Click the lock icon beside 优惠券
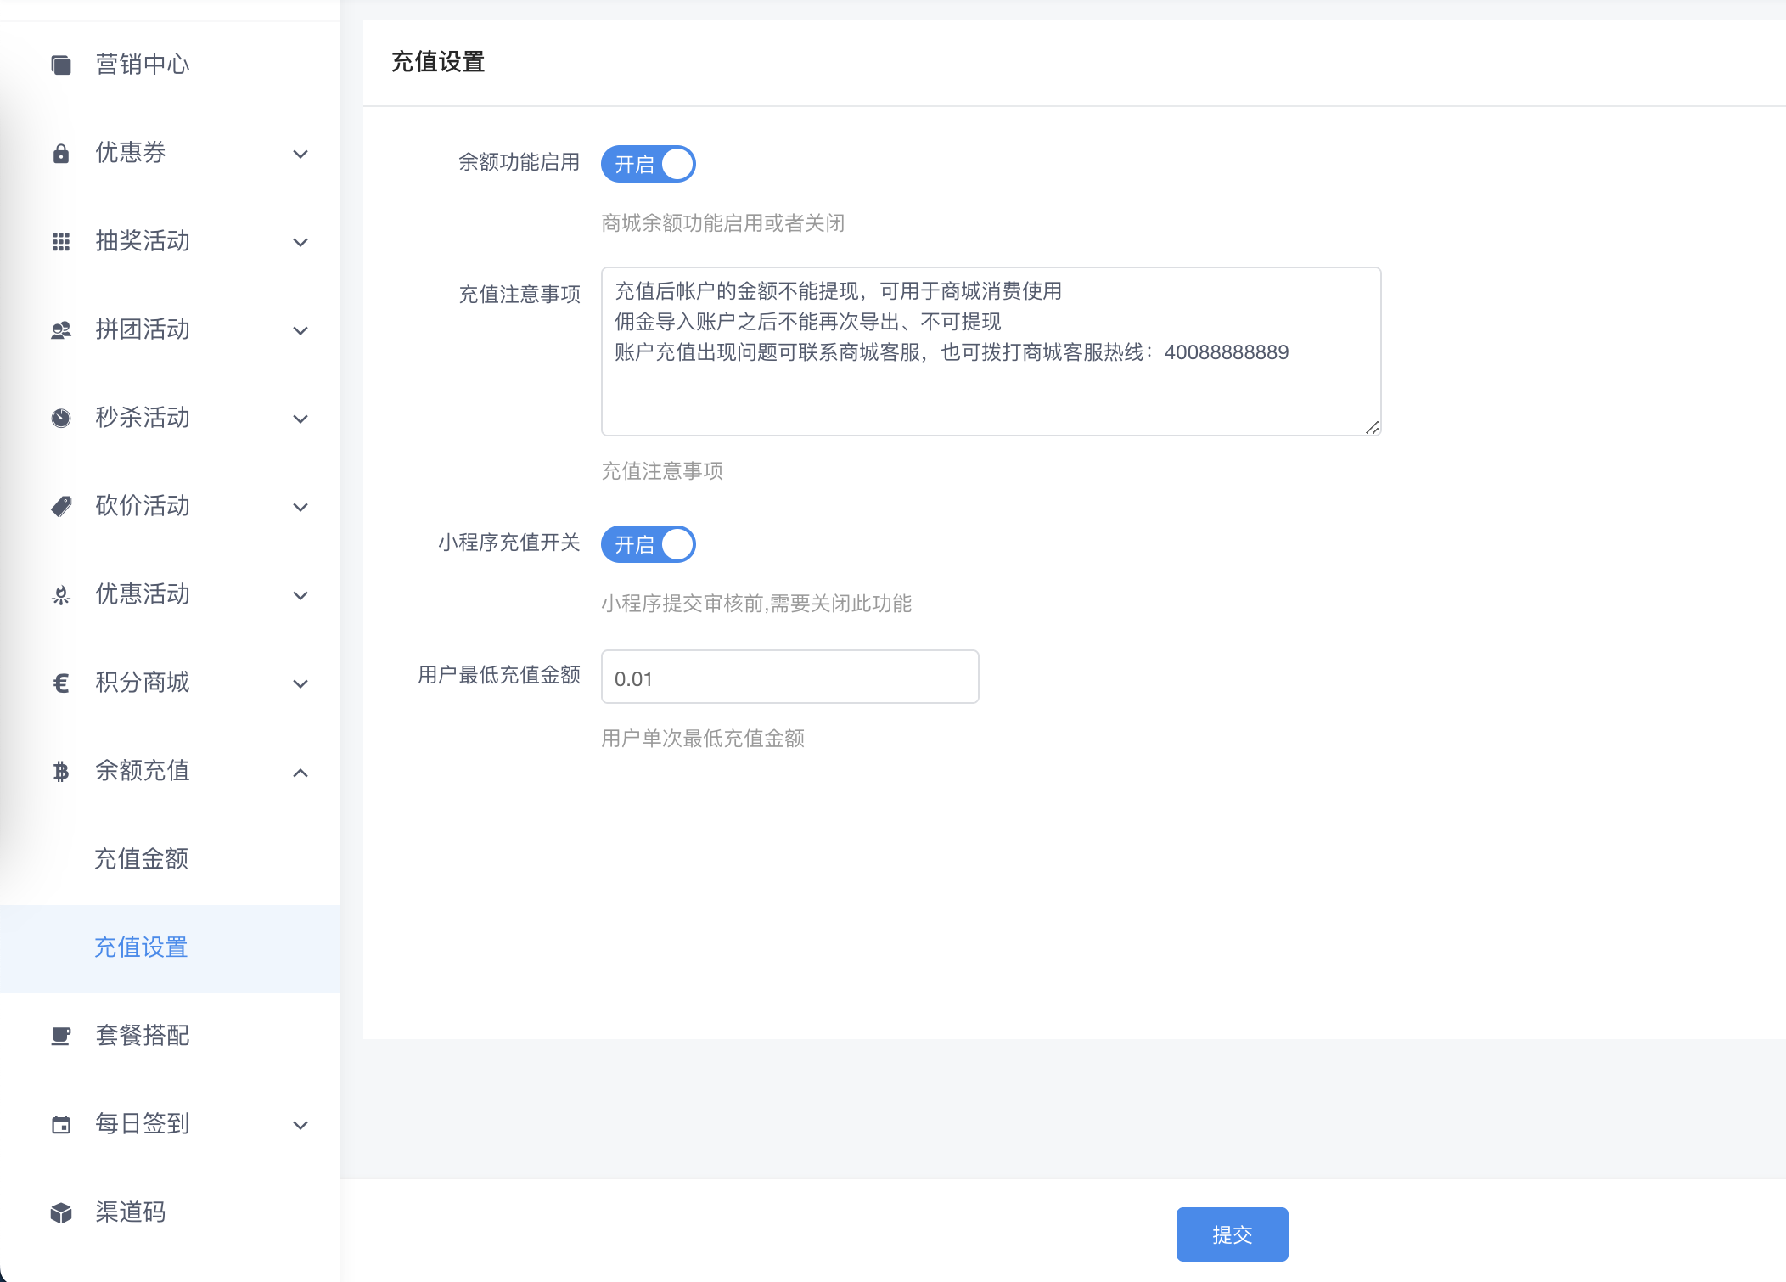Viewport: 1786px width, 1282px height. (x=61, y=154)
